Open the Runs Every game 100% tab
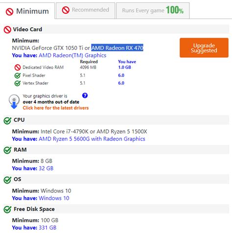This screenshot has width=232, height=233. point(153,10)
